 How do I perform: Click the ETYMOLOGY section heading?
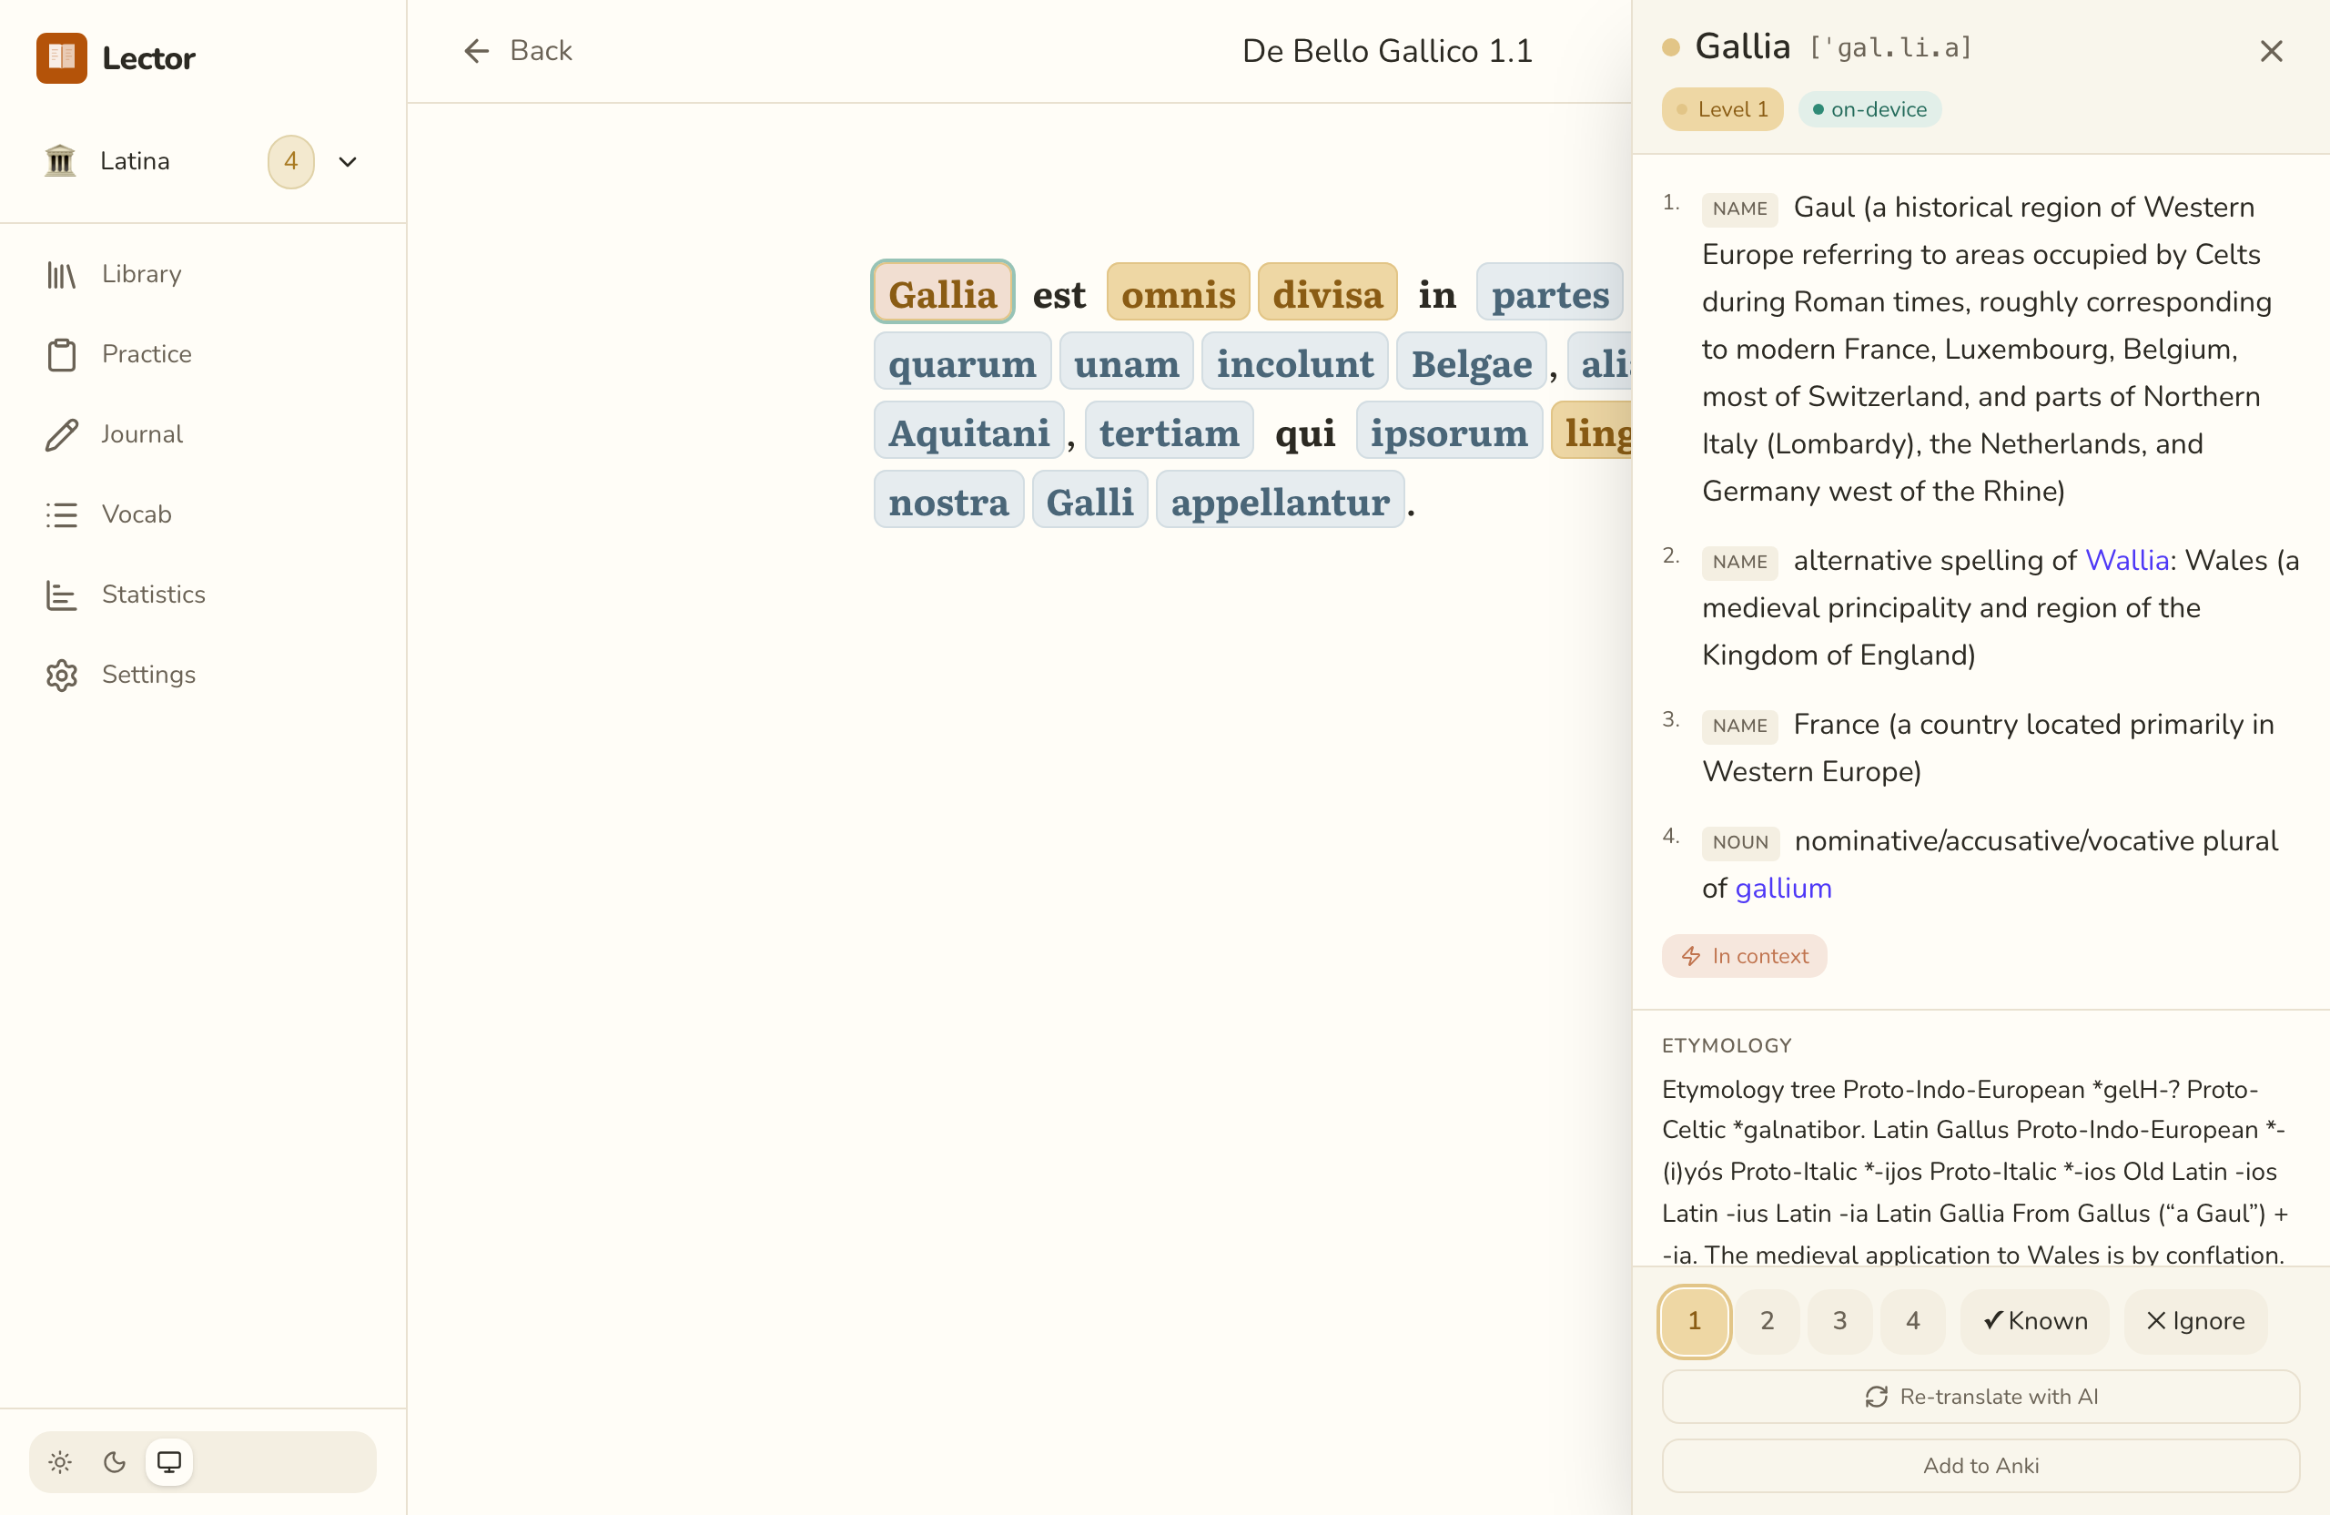click(1726, 1045)
